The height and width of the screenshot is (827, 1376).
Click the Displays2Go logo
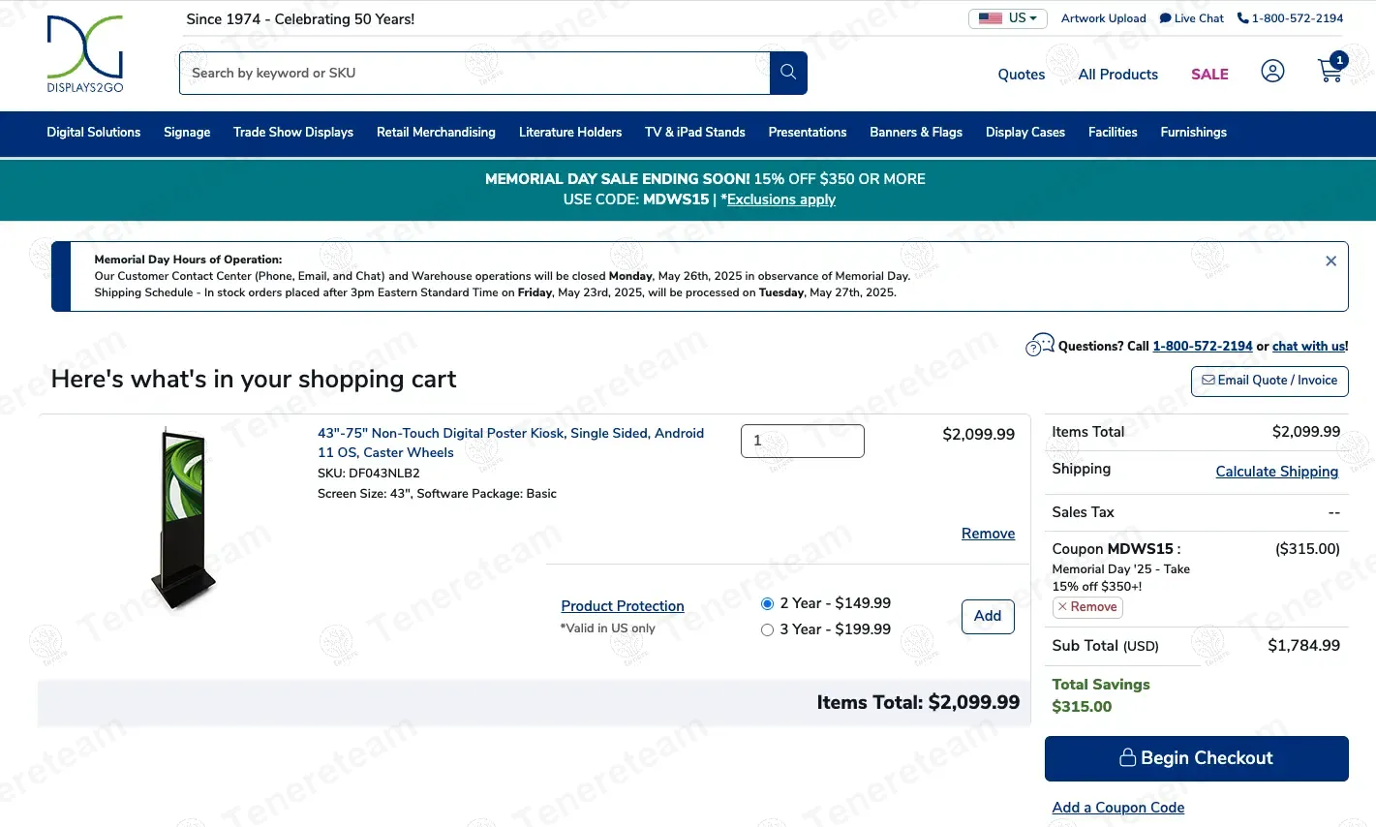85,53
